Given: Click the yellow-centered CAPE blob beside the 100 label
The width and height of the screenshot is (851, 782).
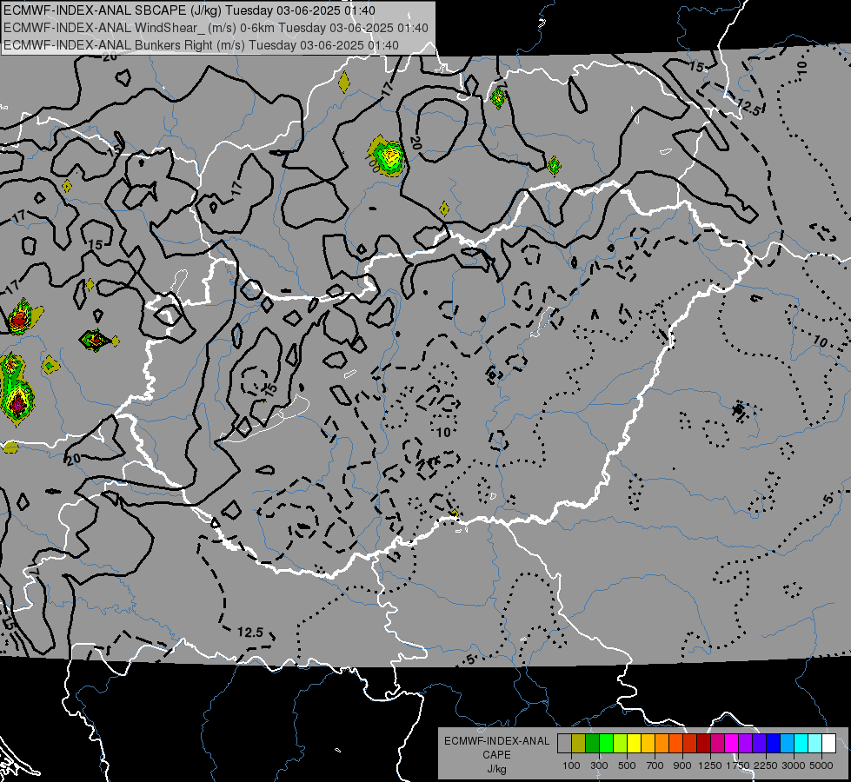Looking at the screenshot, I should pos(389,156).
